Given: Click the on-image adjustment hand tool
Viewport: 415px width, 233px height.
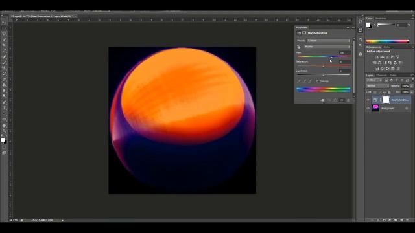Looking at the screenshot, I should pos(299,47).
